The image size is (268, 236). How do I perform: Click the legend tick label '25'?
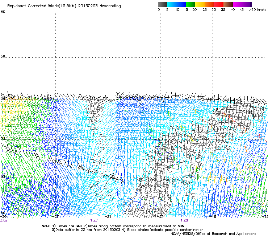(x=205, y=10)
